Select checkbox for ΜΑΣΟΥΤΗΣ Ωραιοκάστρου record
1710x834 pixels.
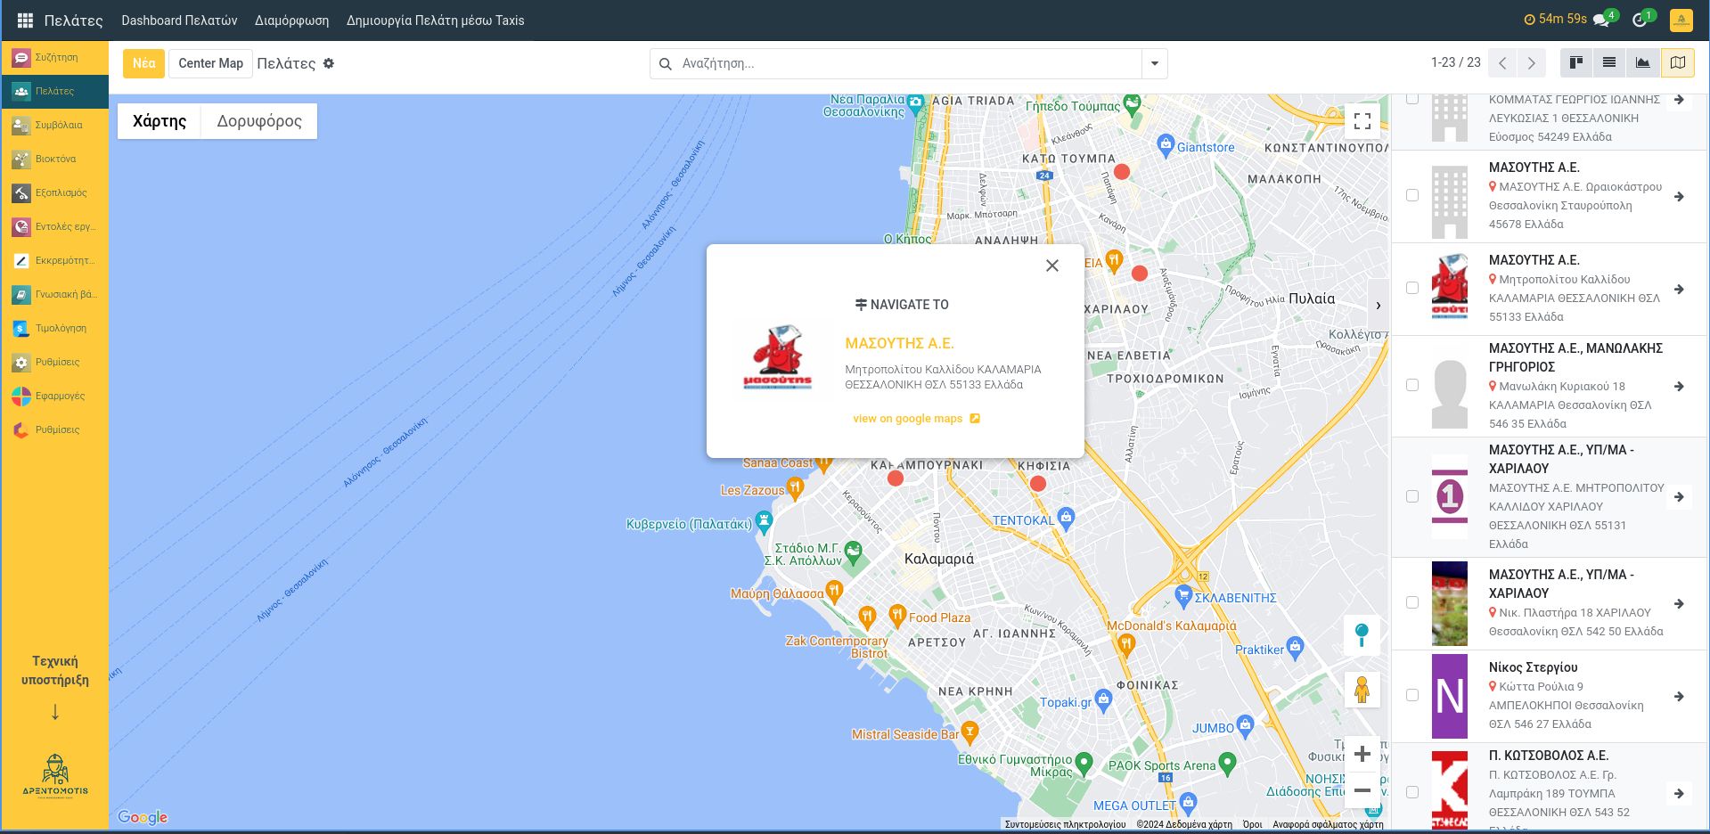(1412, 195)
